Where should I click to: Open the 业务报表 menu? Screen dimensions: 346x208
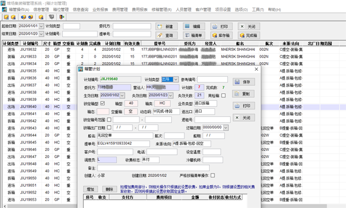pyautogui.click(x=100, y=9)
